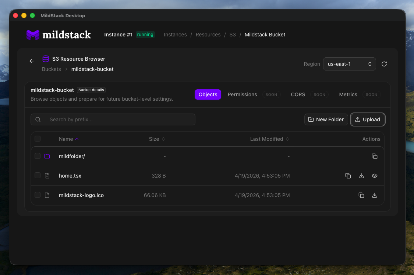Minimize the MildStack Desktop window

24,15
